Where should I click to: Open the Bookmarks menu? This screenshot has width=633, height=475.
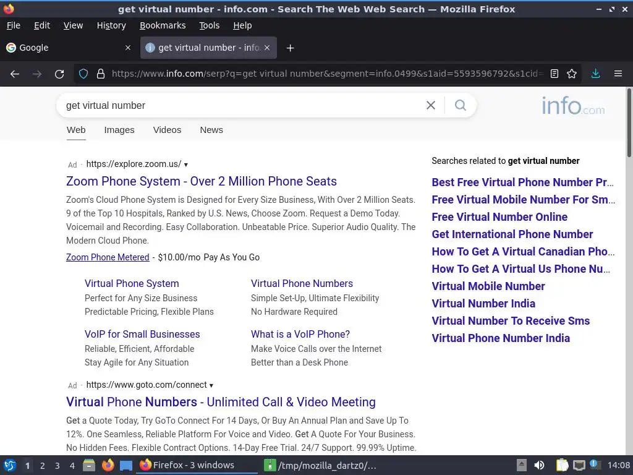pyautogui.click(x=163, y=25)
